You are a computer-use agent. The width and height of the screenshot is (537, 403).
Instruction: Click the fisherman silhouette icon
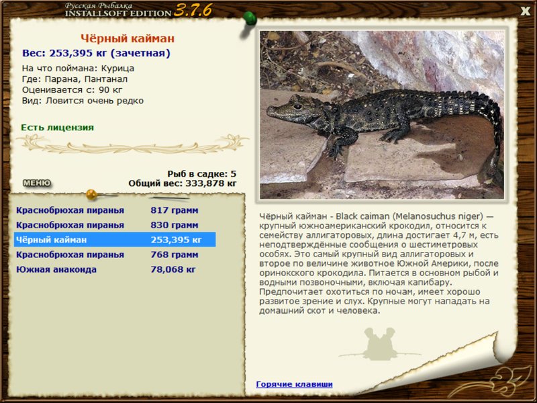(x=379, y=344)
